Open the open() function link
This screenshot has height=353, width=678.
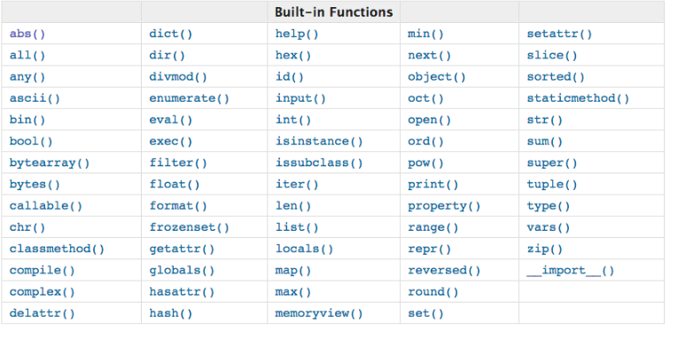click(429, 119)
